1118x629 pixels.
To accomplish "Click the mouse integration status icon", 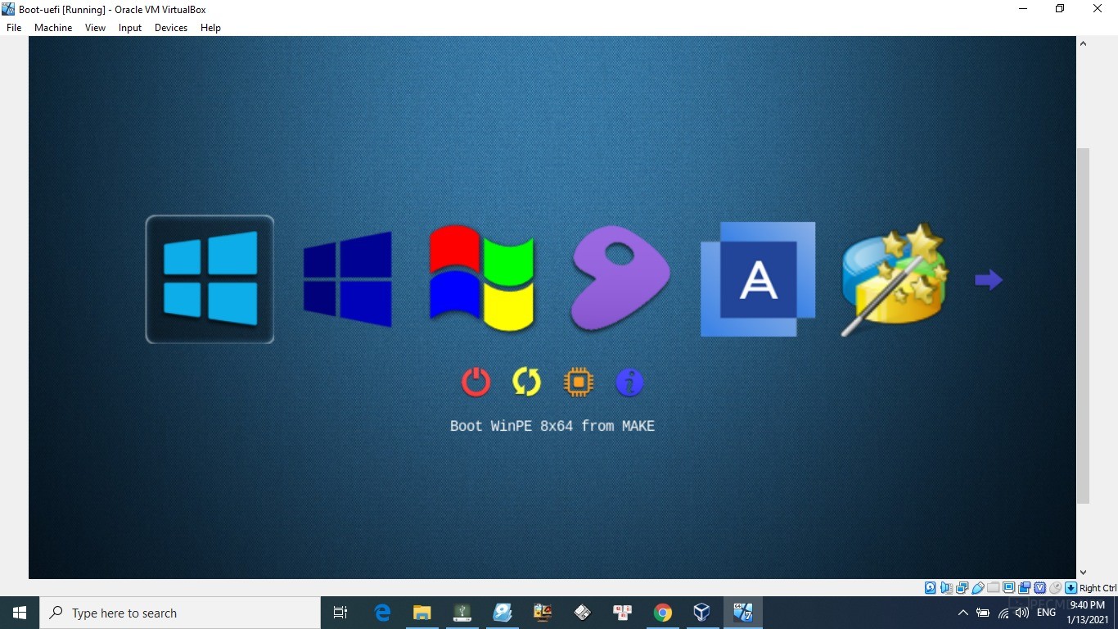I will 1055,588.
